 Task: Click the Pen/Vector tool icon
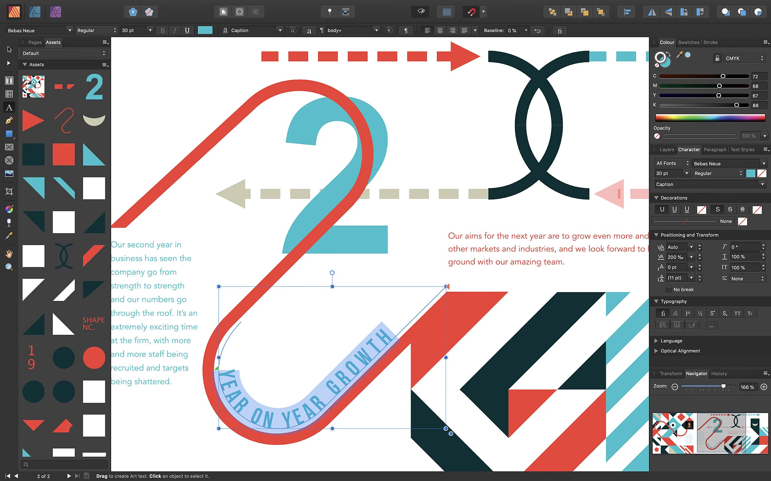[x=8, y=121]
